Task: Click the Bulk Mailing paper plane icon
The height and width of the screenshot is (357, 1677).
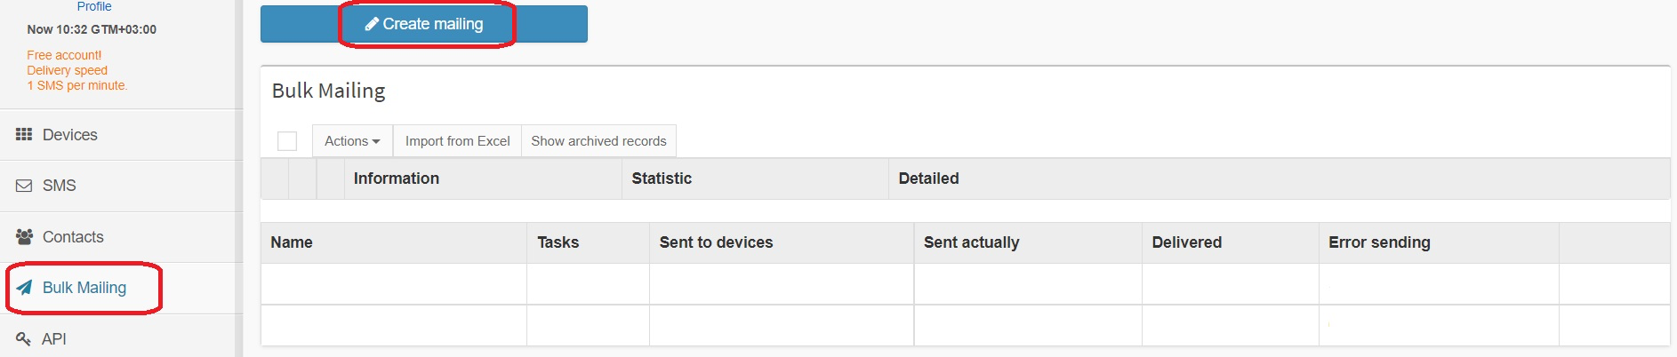Action: point(24,288)
